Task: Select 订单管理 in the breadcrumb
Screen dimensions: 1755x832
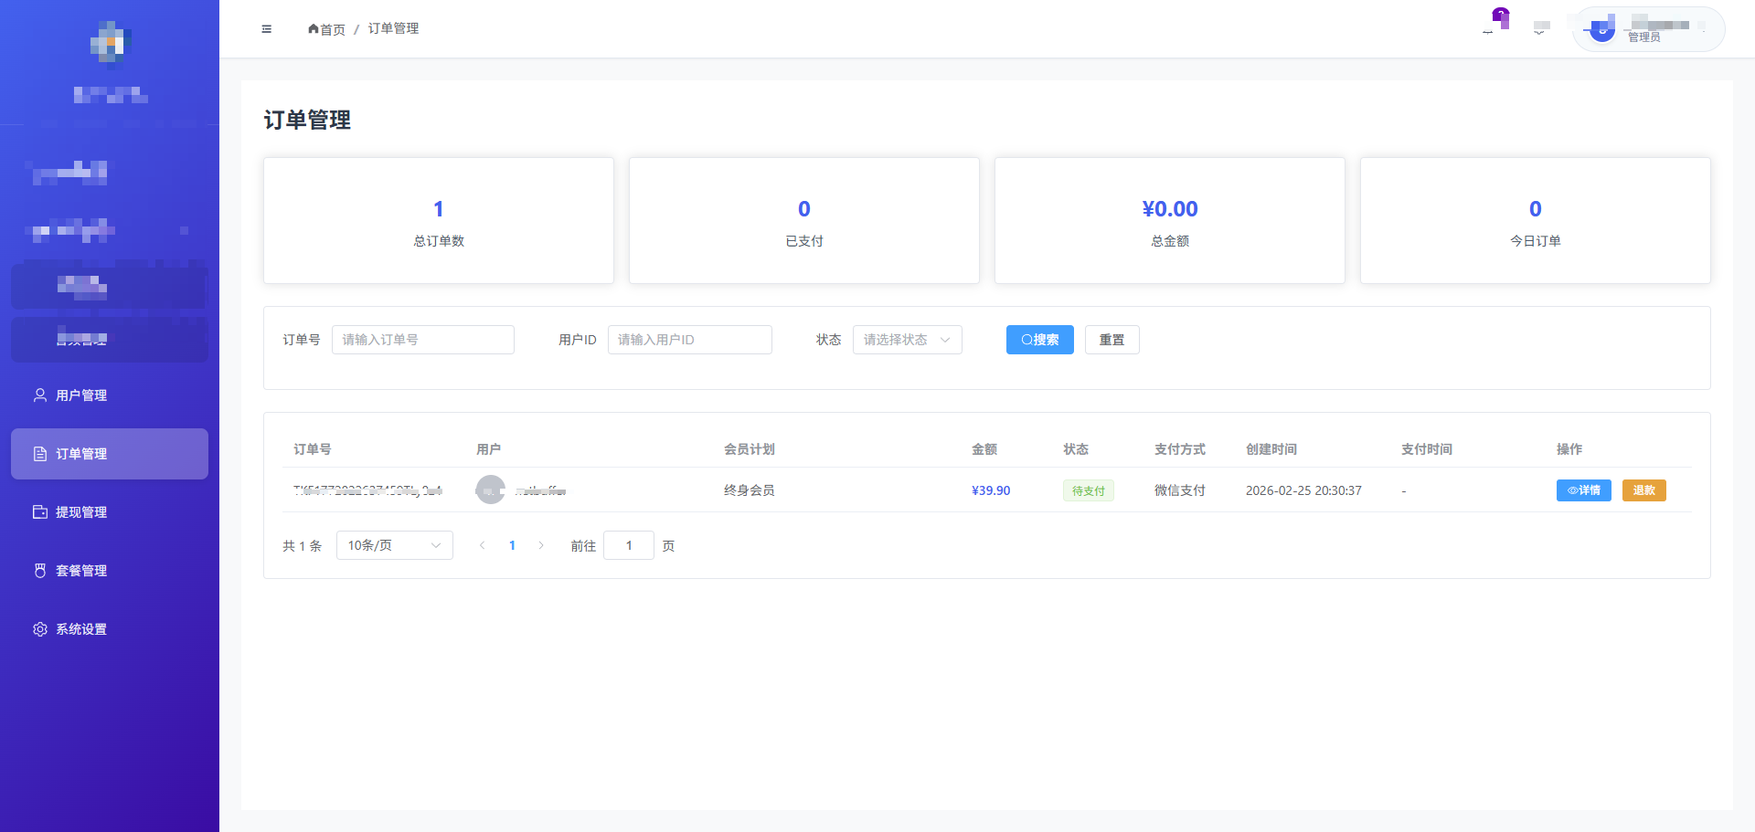Action: pyautogui.click(x=393, y=28)
